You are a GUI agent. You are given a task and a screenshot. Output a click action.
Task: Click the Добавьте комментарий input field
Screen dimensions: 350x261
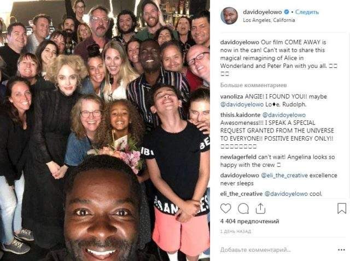coord(278,250)
